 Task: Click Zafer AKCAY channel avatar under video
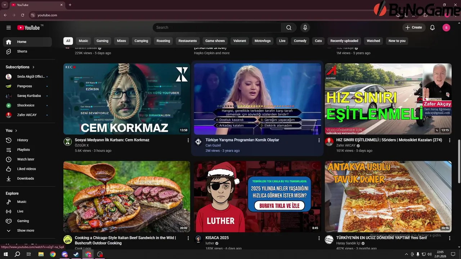coord(329,142)
